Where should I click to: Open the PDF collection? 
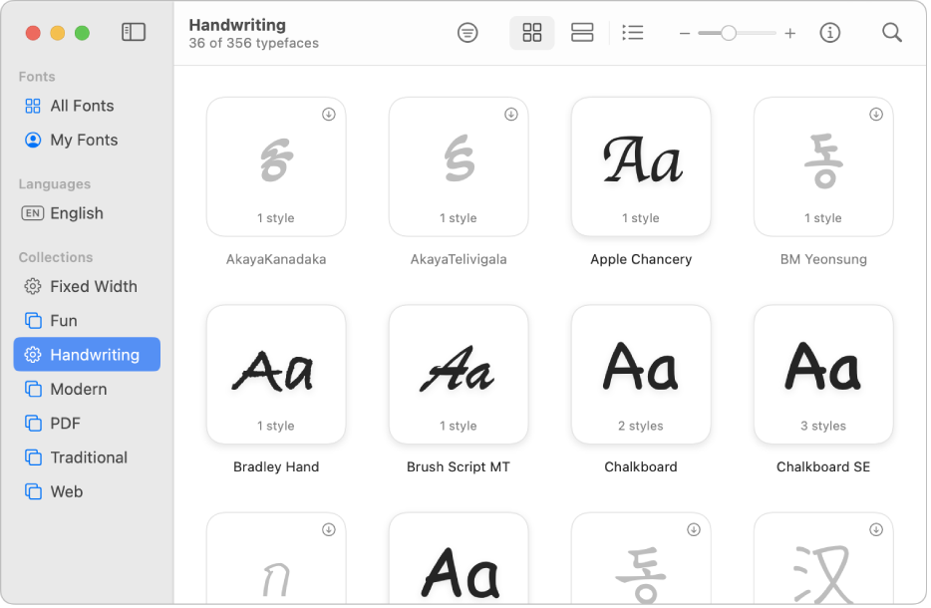[87, 424]
